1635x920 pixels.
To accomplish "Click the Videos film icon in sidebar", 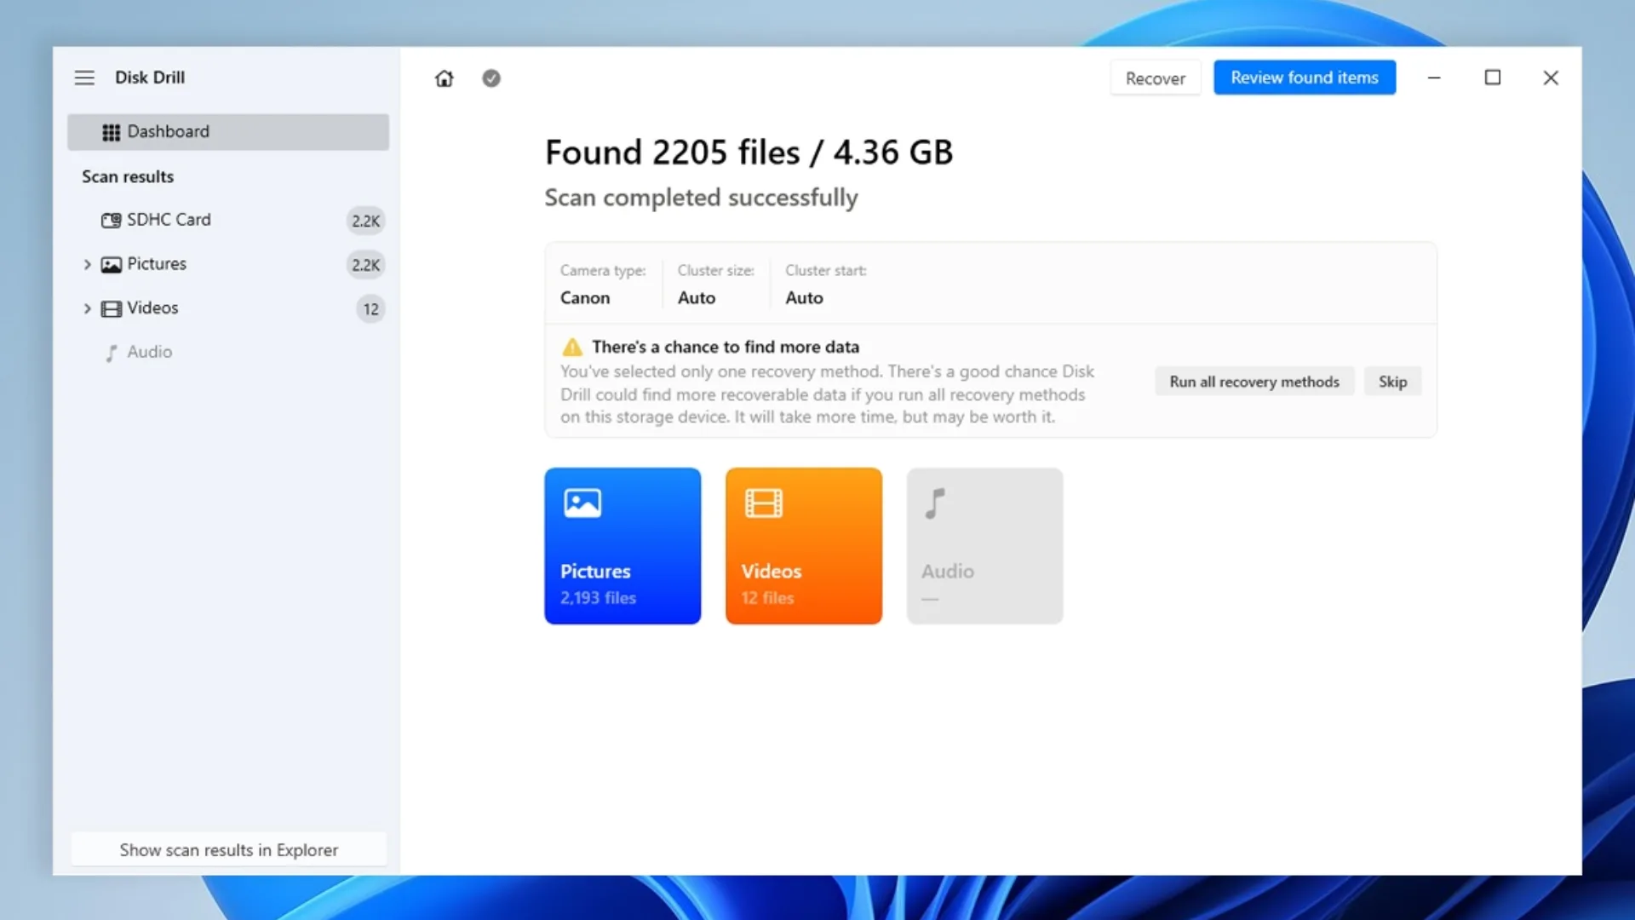I will coord(111,308).
